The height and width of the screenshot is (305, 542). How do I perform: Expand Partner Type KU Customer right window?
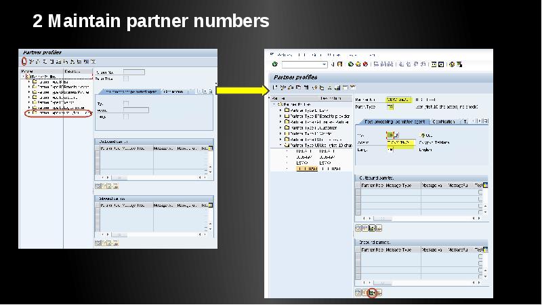point(280,127)
